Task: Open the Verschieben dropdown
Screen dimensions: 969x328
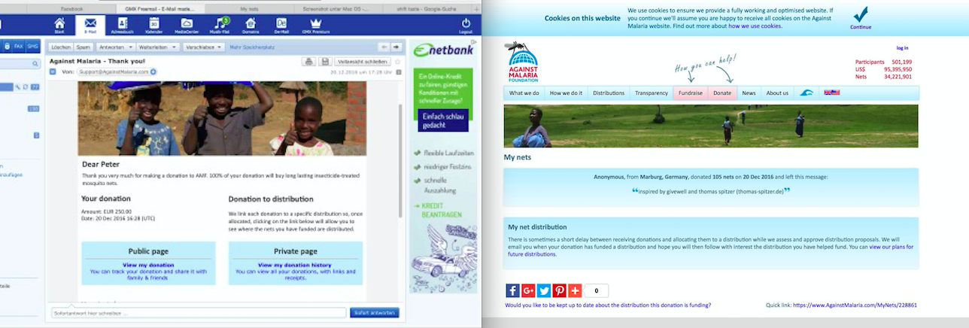Action: 203,47
